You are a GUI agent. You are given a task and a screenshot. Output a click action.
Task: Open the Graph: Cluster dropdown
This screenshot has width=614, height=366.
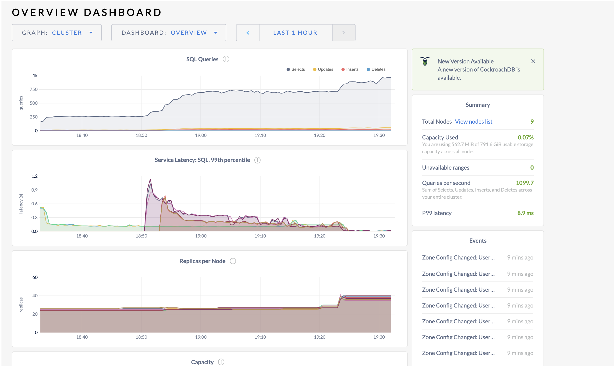(x=57, y=33)
